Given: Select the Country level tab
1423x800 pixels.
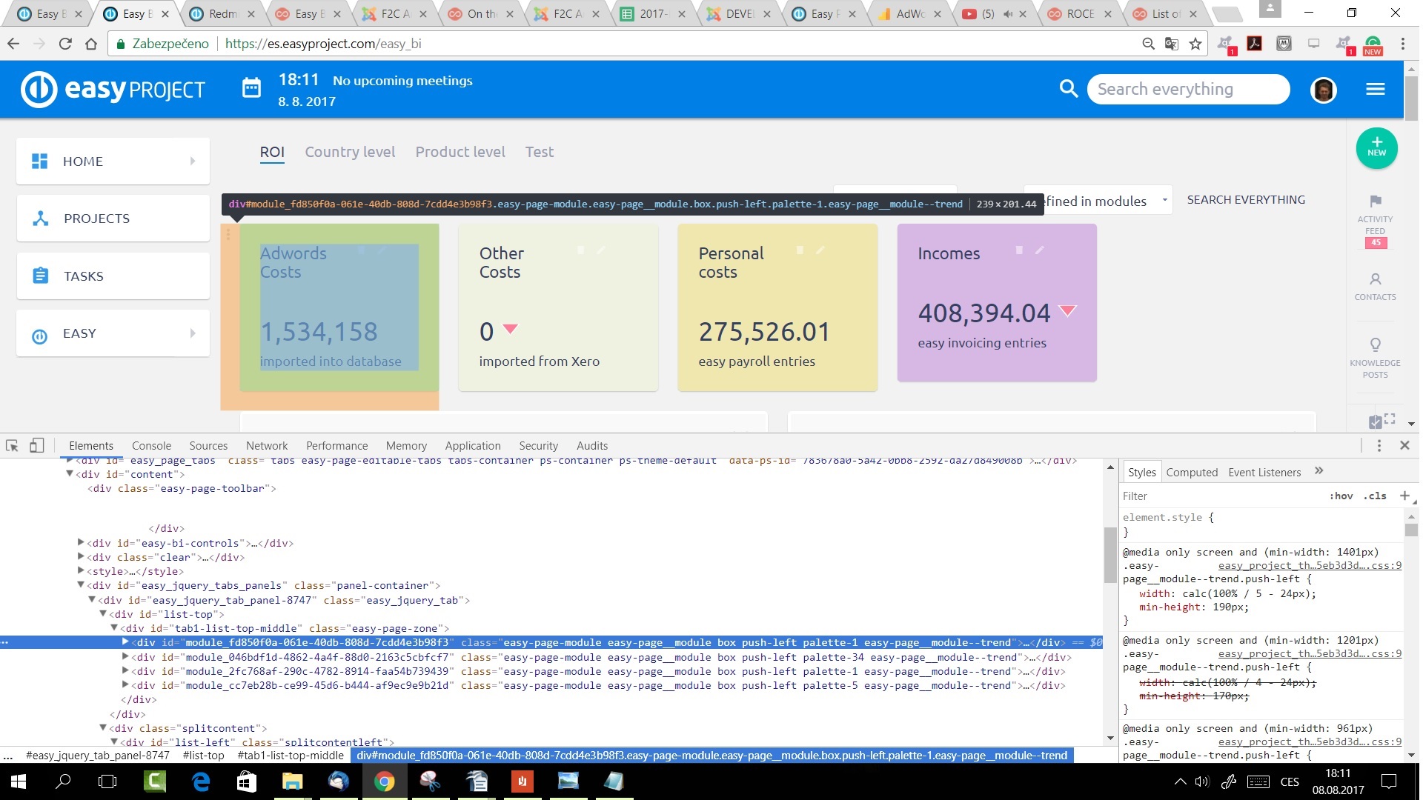Looking at the screenshot, I should coord(350,151).
